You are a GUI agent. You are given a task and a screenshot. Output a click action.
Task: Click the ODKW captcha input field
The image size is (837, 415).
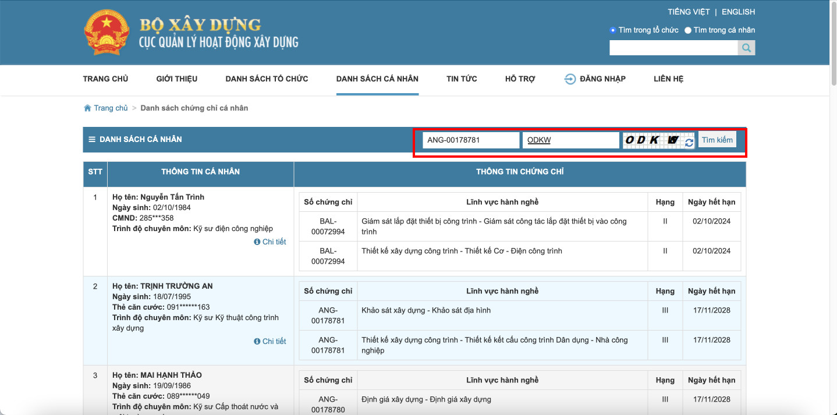(x=570, y=140)
